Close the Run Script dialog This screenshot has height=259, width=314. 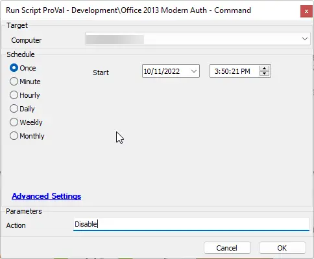click(306, 11)
